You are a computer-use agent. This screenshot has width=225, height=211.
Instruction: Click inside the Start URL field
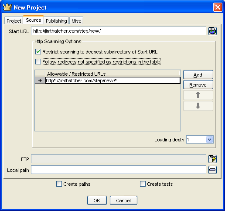pos(119,31)
